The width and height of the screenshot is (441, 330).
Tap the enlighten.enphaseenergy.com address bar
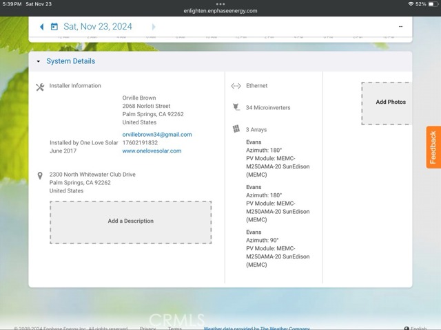tap(220, 11)
